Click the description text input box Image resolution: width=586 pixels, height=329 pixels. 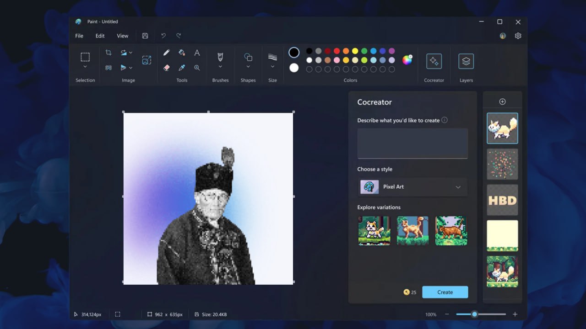pos(412,143)
